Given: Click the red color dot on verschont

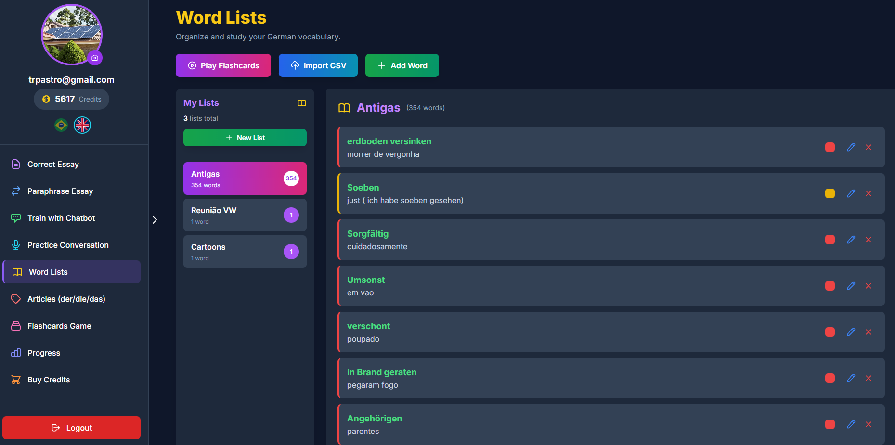Looking at the screenshot, I should [830, 332].
